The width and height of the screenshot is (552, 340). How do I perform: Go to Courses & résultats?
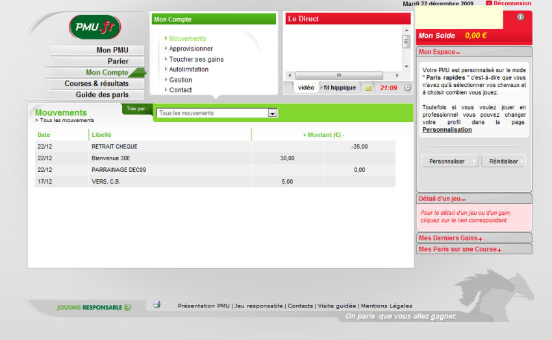[x=96, y=83]
